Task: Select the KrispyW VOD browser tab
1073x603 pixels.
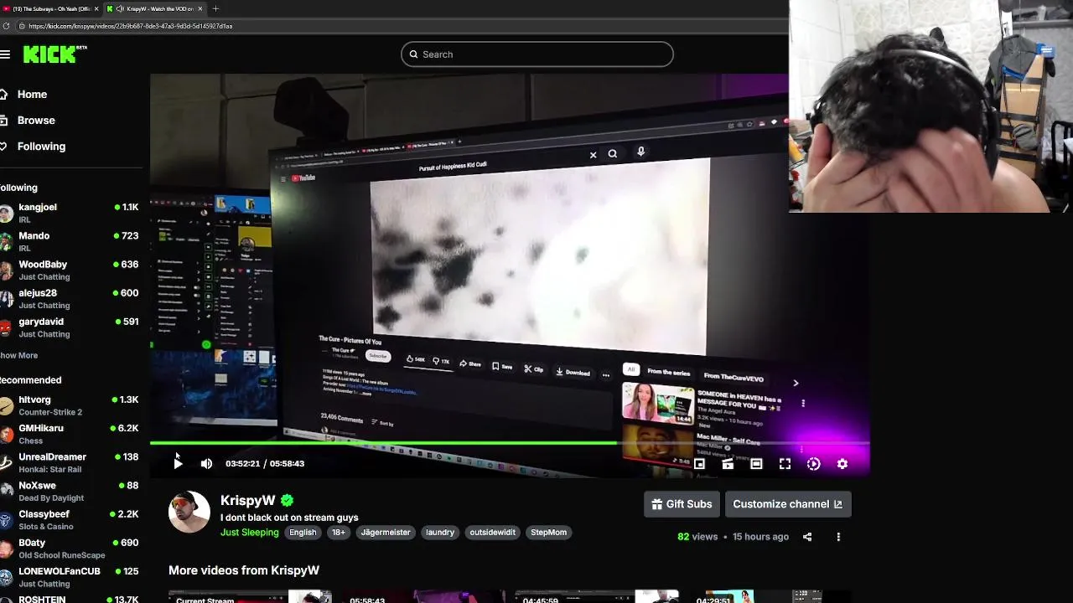Action: [x=156, y=8]
